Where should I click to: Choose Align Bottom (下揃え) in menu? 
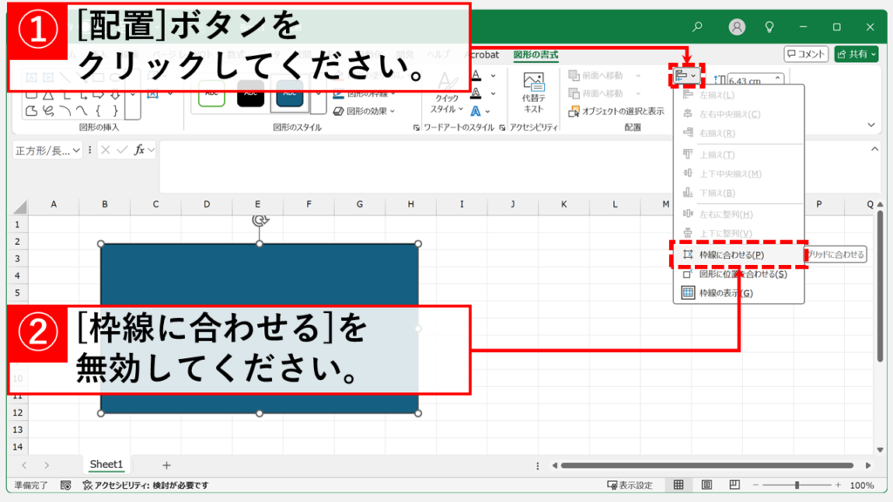coord(739,193)
